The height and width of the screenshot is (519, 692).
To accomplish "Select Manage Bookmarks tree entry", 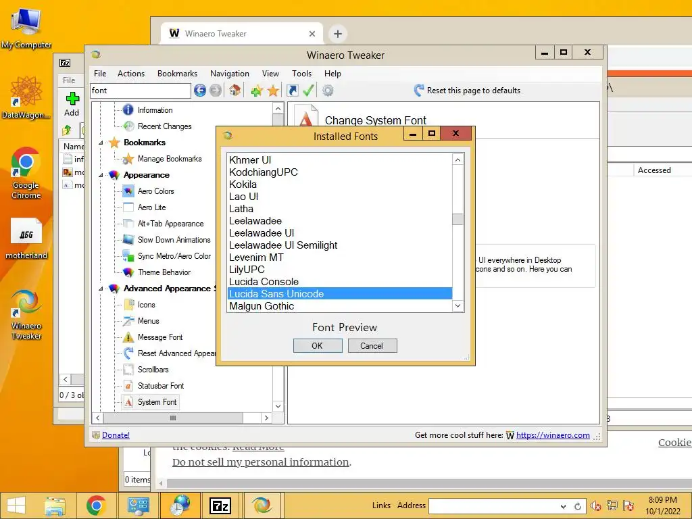I will [x=170, y=159].
